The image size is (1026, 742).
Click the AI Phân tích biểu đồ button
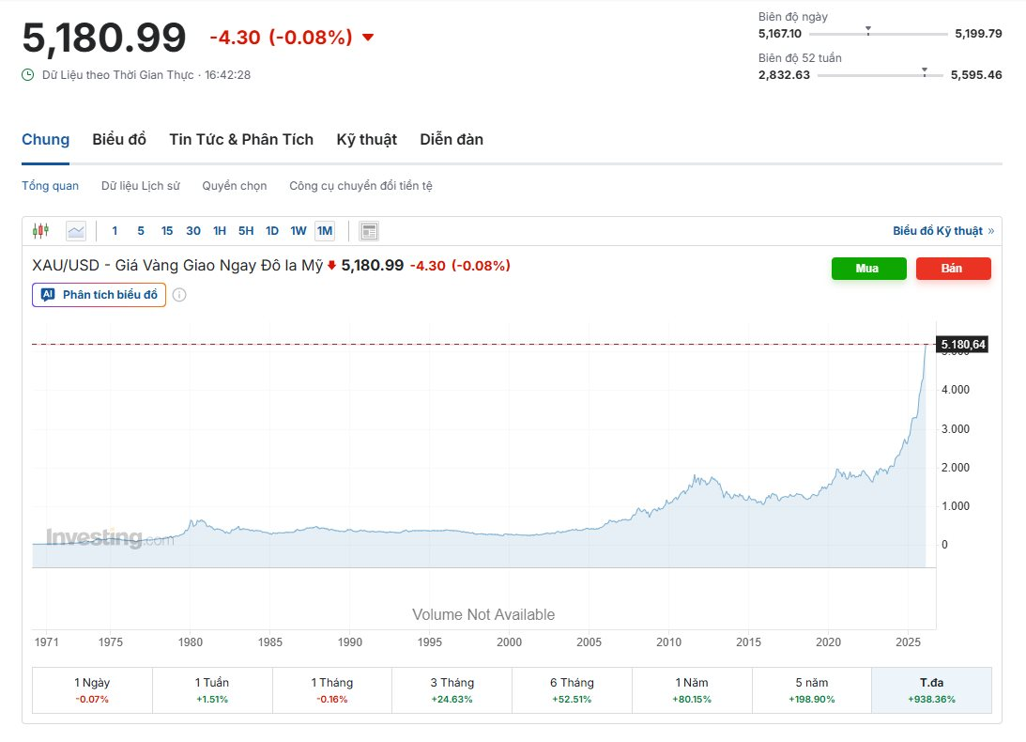[100, 295]
